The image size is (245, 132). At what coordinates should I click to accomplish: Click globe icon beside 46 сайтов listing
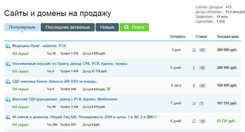[8, 117]
